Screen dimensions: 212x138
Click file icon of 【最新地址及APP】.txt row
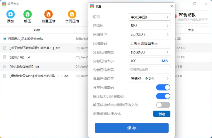[x=5, y=76]
